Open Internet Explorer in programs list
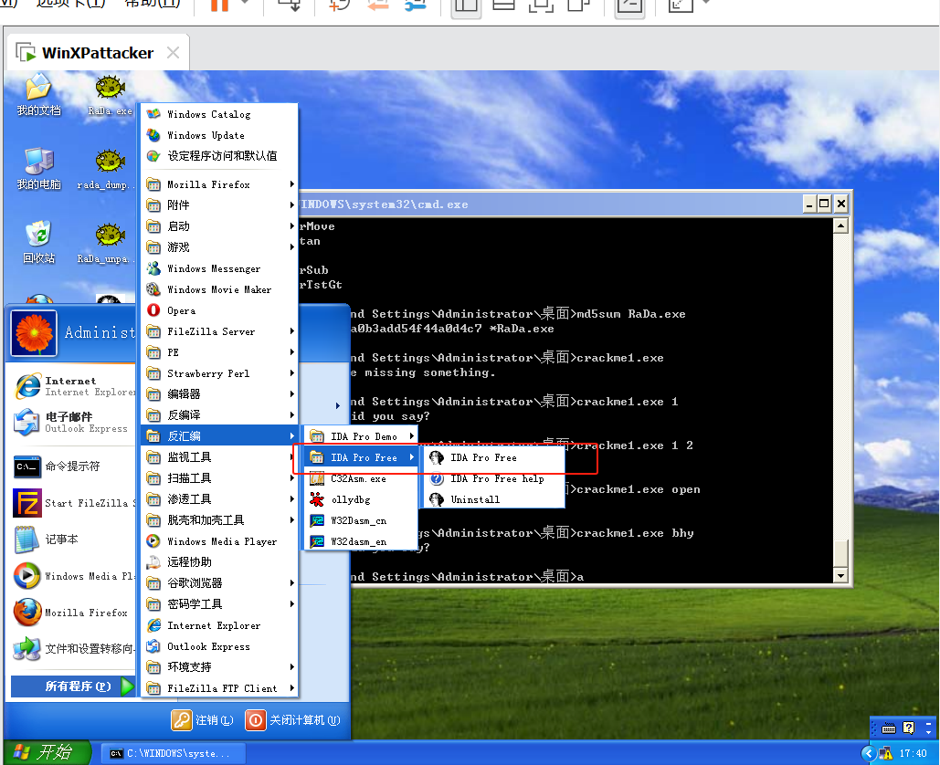Image resolution: width=940 pixels, height=765 pixels. pyautogui.click(x=219, y=625)
